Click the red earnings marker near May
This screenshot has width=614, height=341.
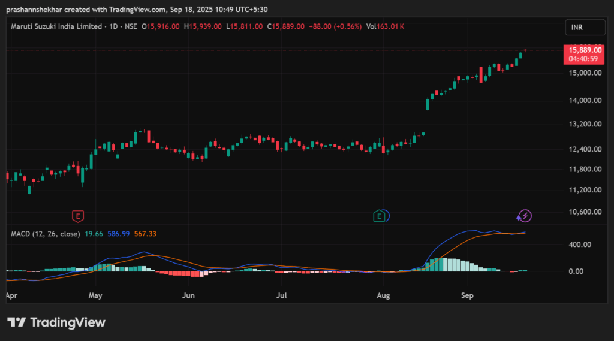(x=77, y=216)
